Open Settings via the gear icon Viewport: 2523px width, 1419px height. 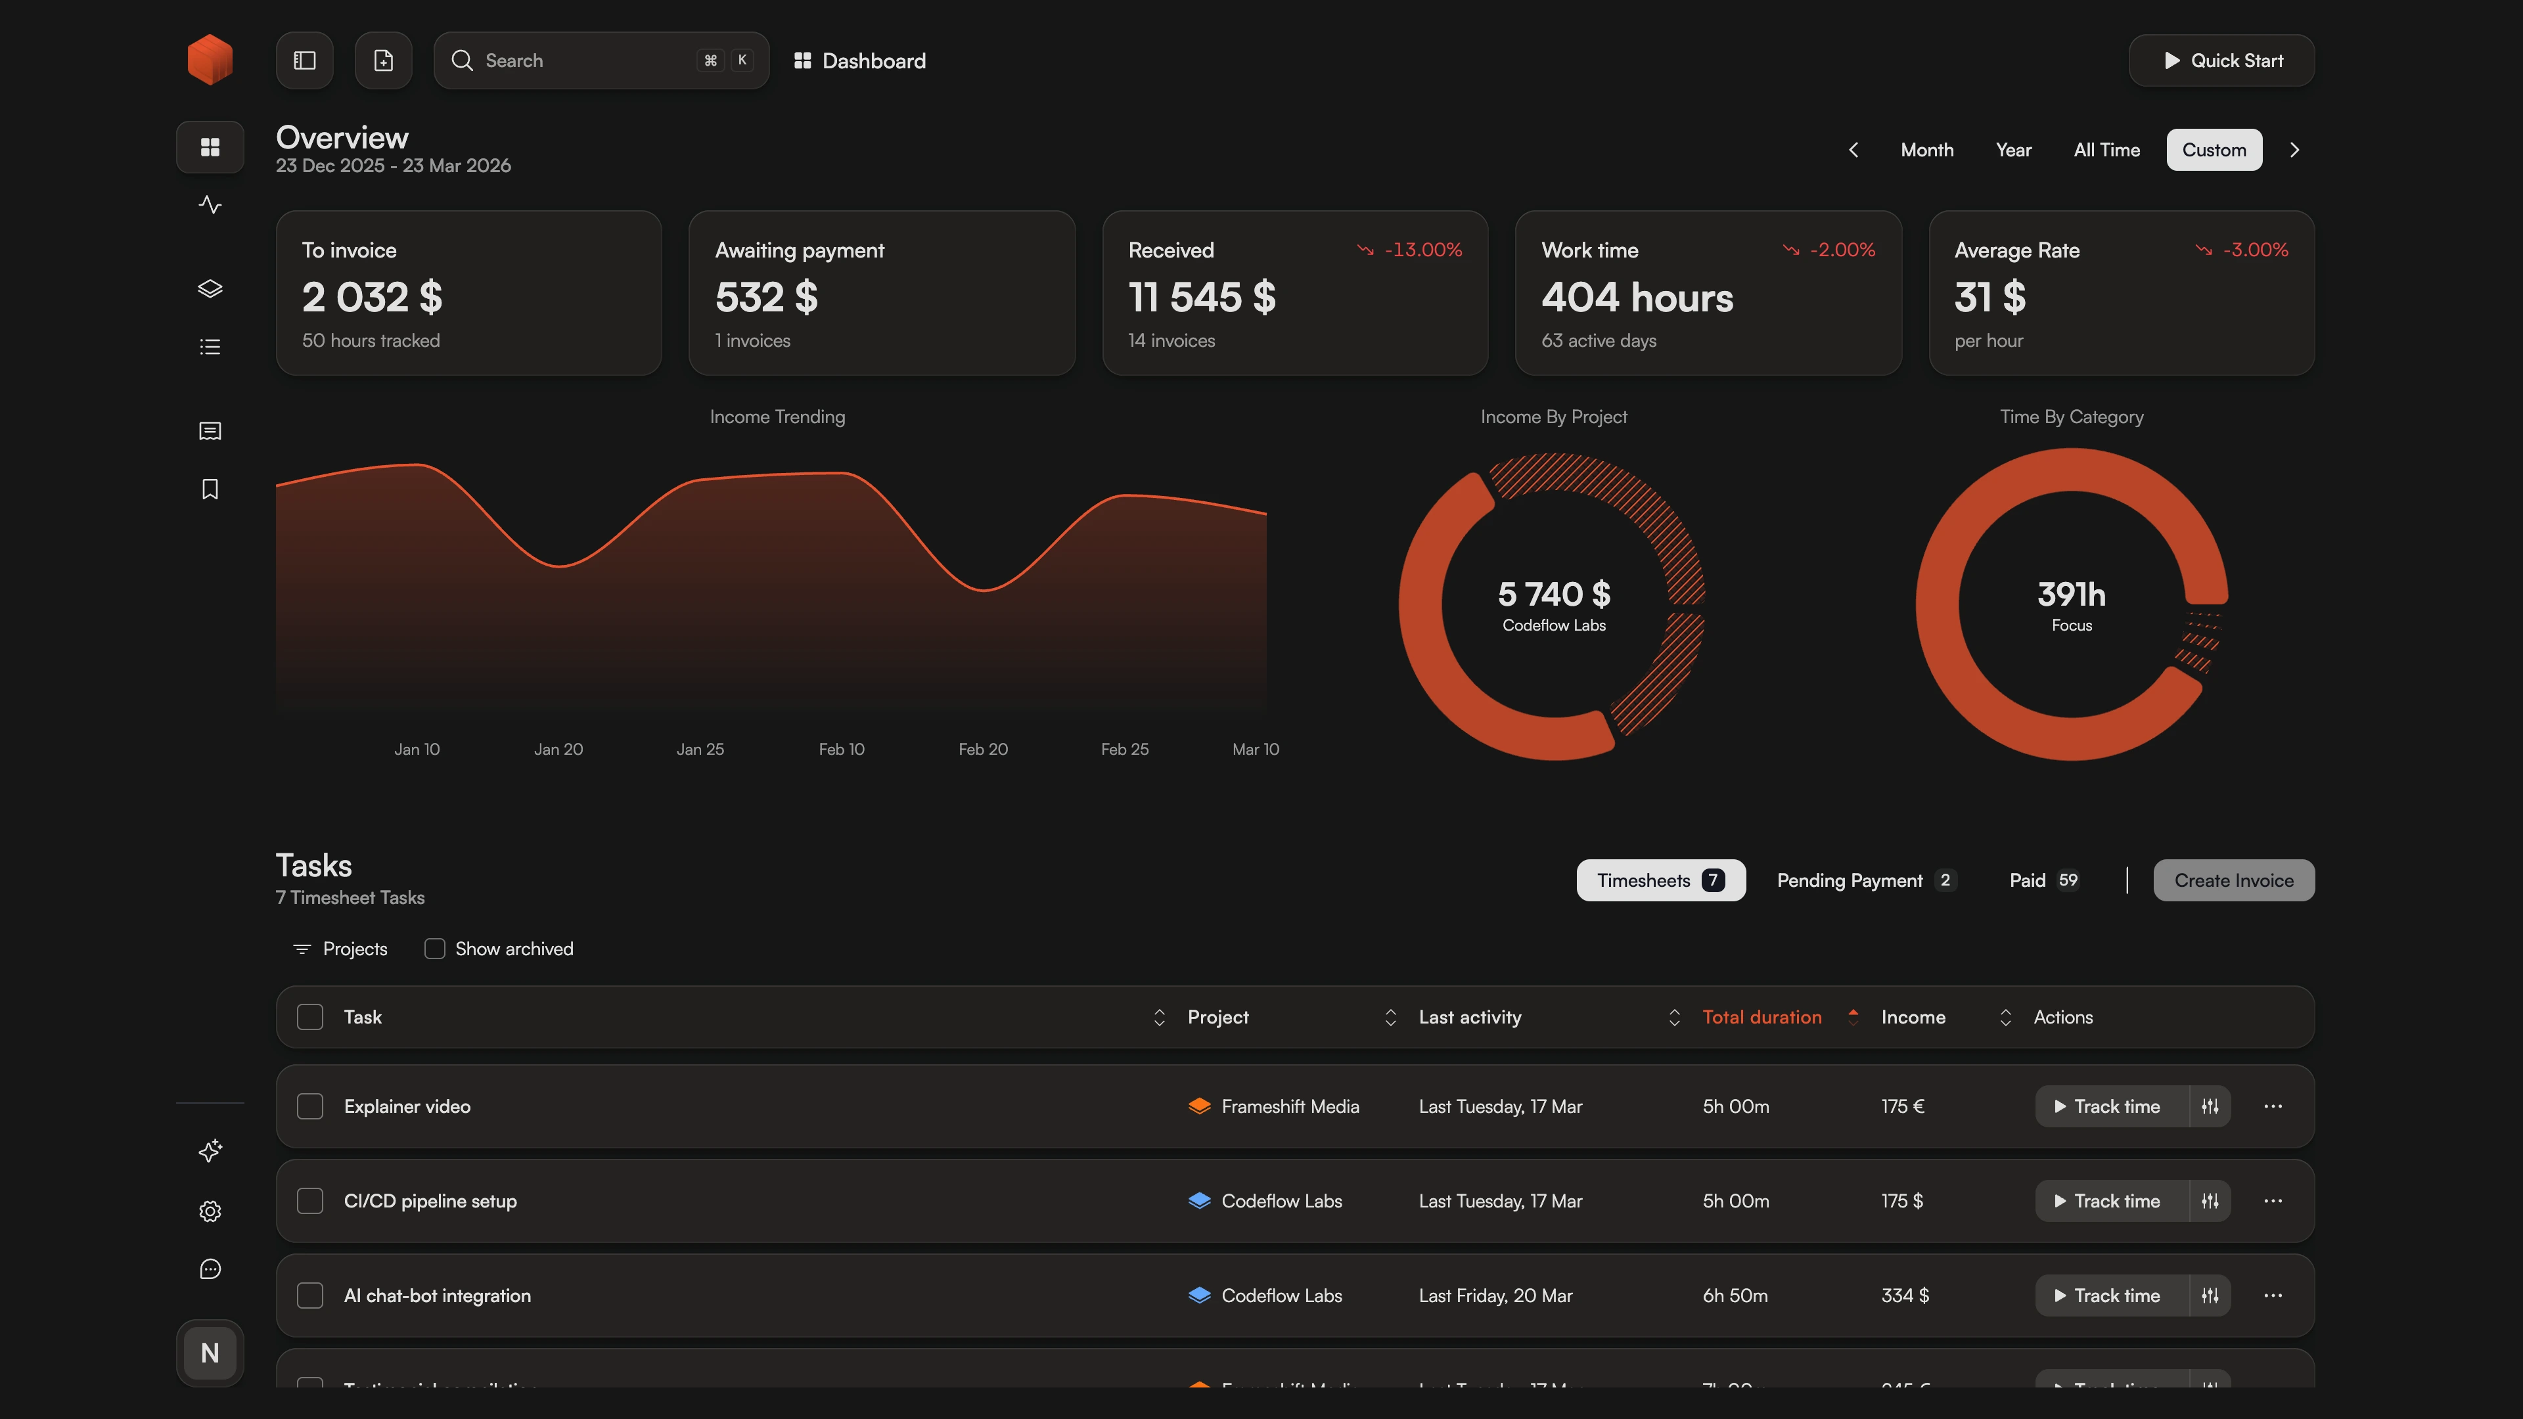click(210, 1211)
